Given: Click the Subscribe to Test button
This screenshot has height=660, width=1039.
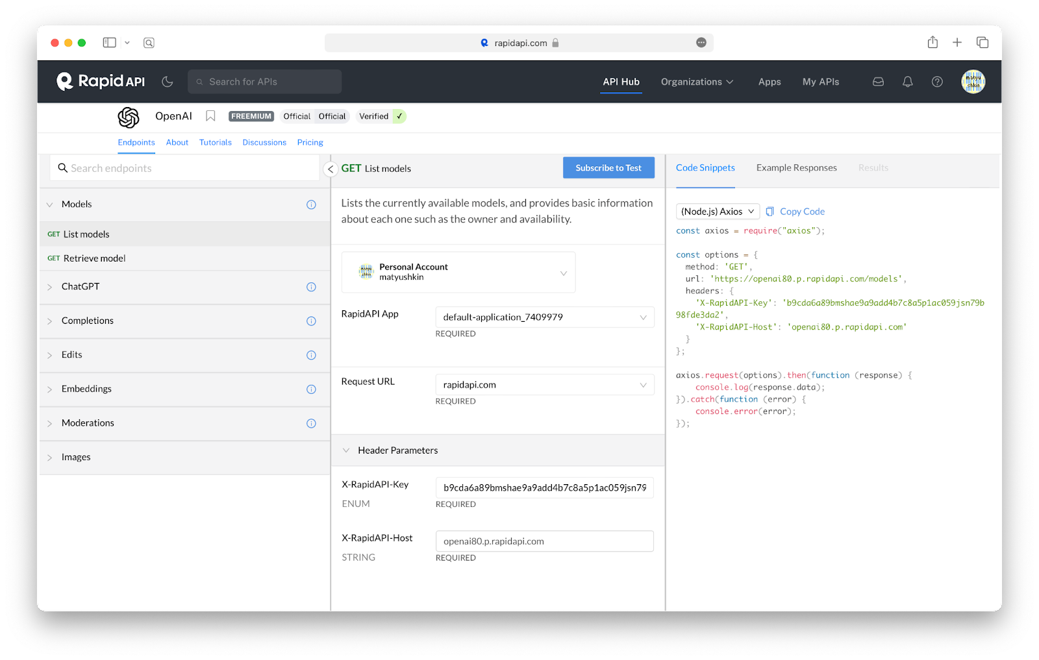Looking at the screenshot, I should pyautogui.click(x=608, y=167).
